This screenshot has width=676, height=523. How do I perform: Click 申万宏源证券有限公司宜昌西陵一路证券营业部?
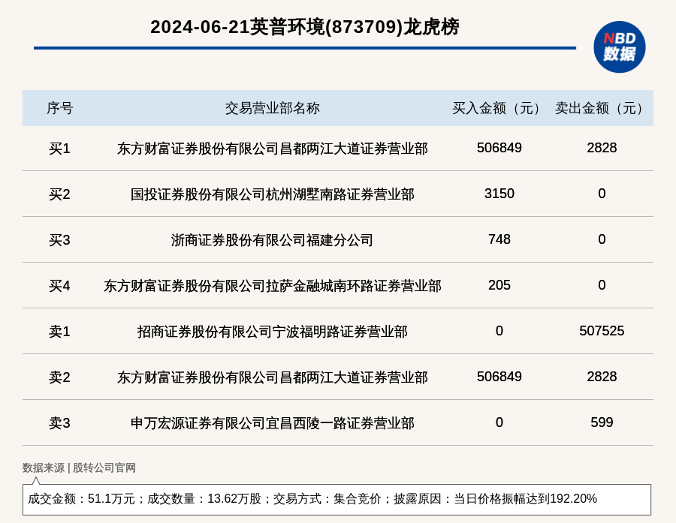coord(273,423)
